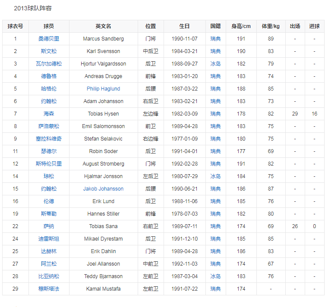Image resolution: width=325 pixels, height=307 pixels.
Task: Open player link 穆斯塔法
Action: pyautogui.click(x=49, y=289)
